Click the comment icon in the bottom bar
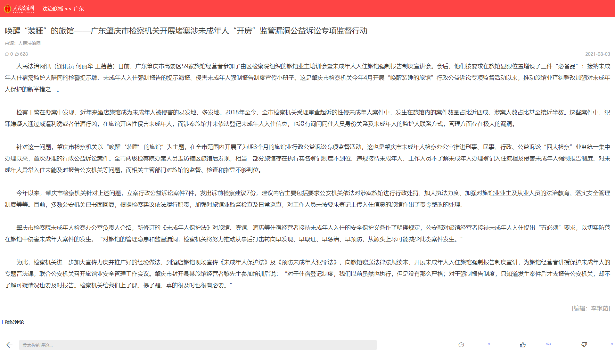Image resolution: width=615 pixels, height=353 pixels. (461, 345)
